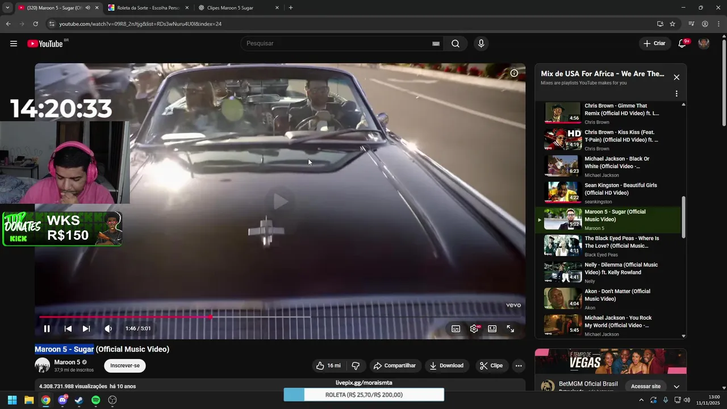
Task: Click the address bar URL
Action: pos(140,24)
